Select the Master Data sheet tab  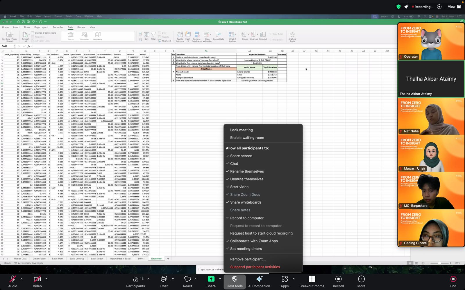[x=20, y=259]
